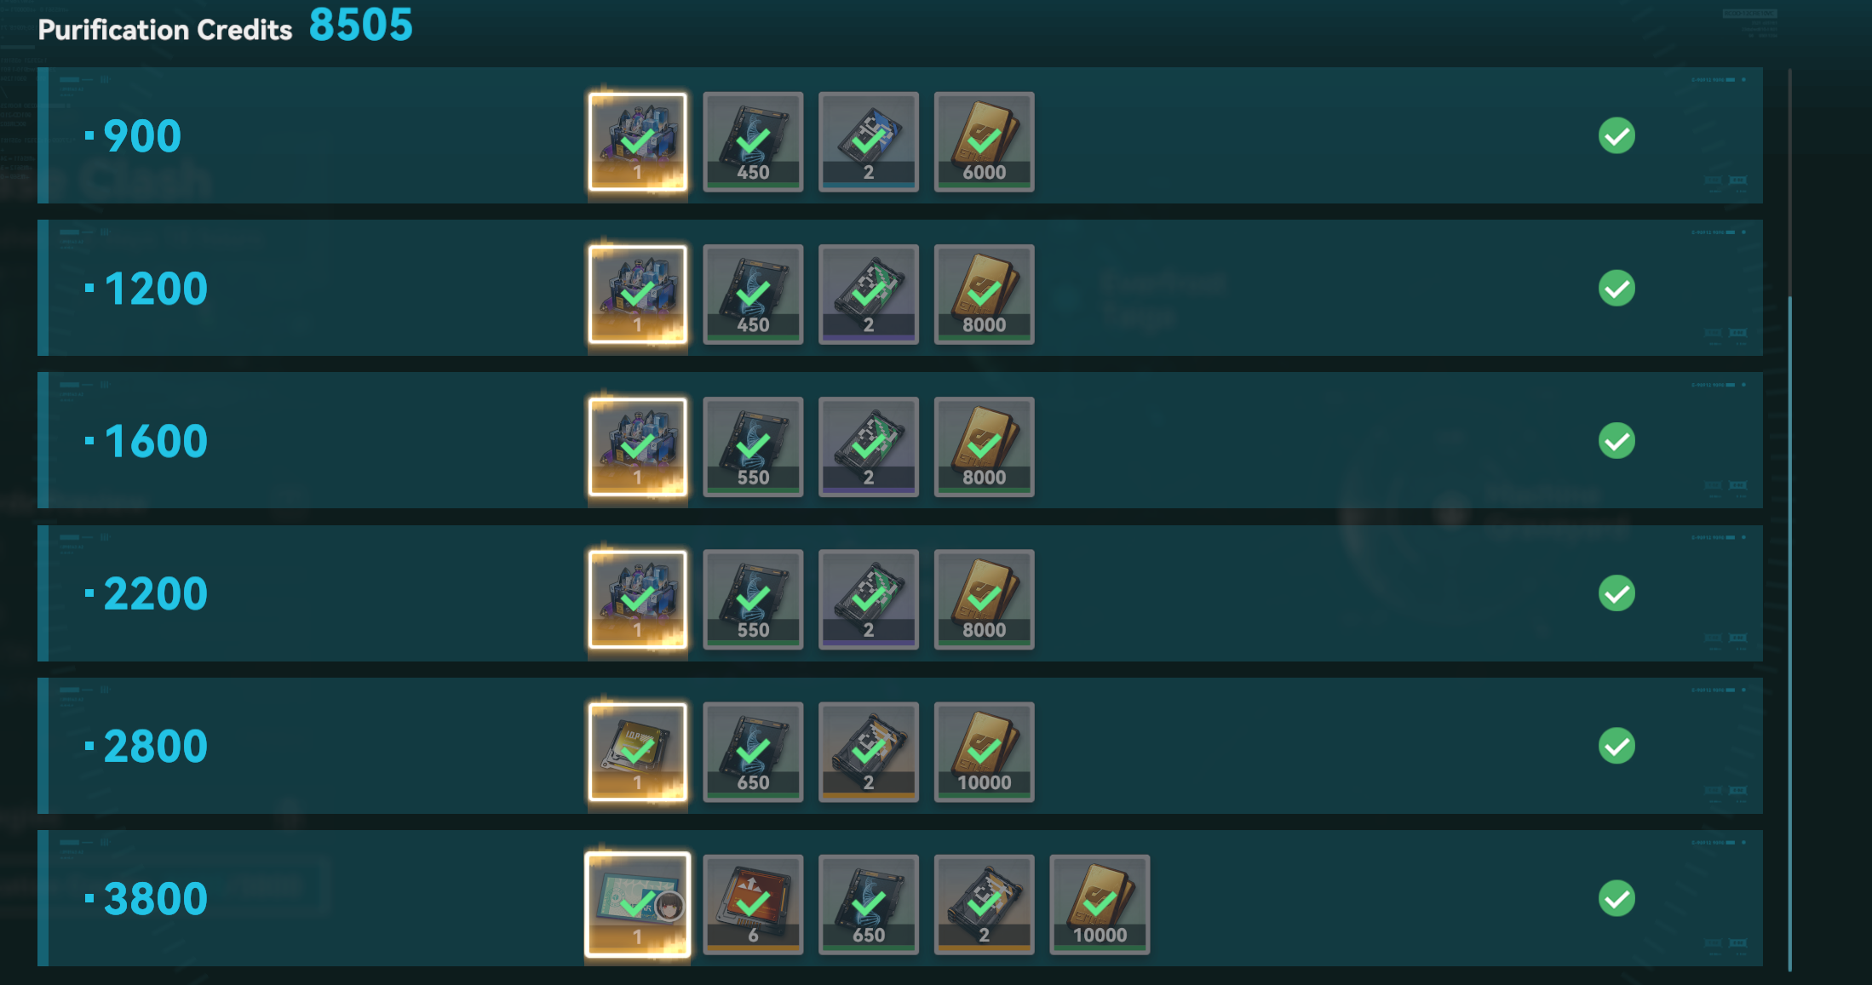Click the highlighted gacha box in the 1600 row
Viewport: 1872px width, 985px height.
pyautogui.click(x=637, y=446)
